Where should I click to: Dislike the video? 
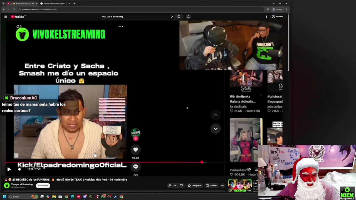click(x=181, y=186)
